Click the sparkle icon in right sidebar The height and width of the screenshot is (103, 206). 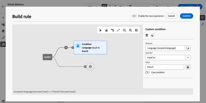[x=202, y=24]
